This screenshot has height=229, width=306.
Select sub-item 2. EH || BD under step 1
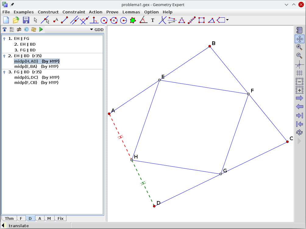pos(25,44)
